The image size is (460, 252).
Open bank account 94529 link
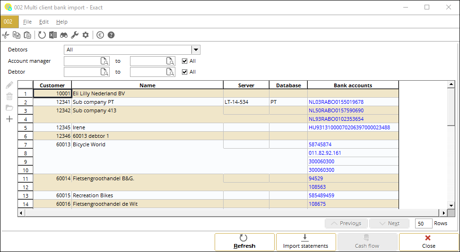coord(316,178)
